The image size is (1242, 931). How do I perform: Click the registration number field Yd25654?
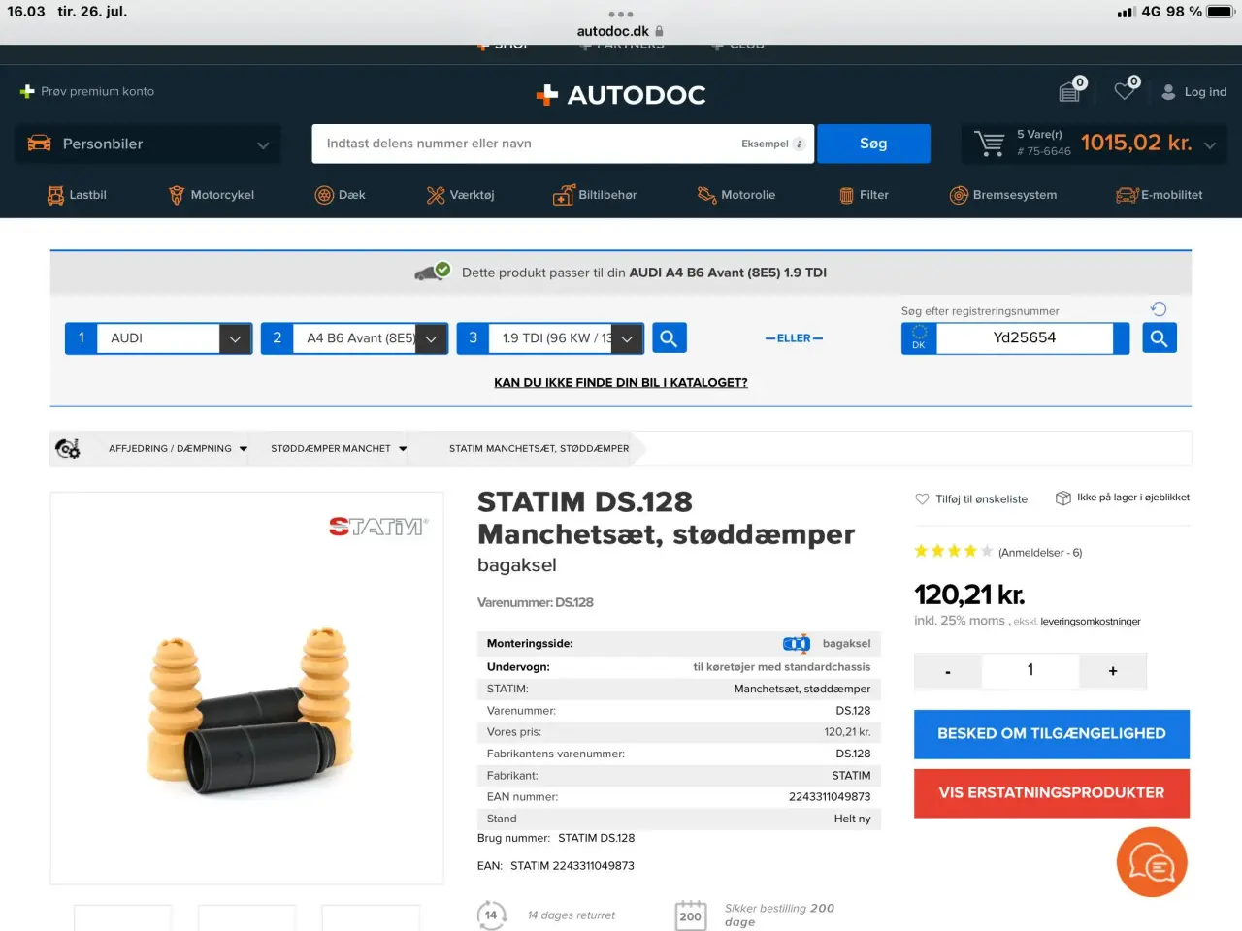coord(1025,337)
